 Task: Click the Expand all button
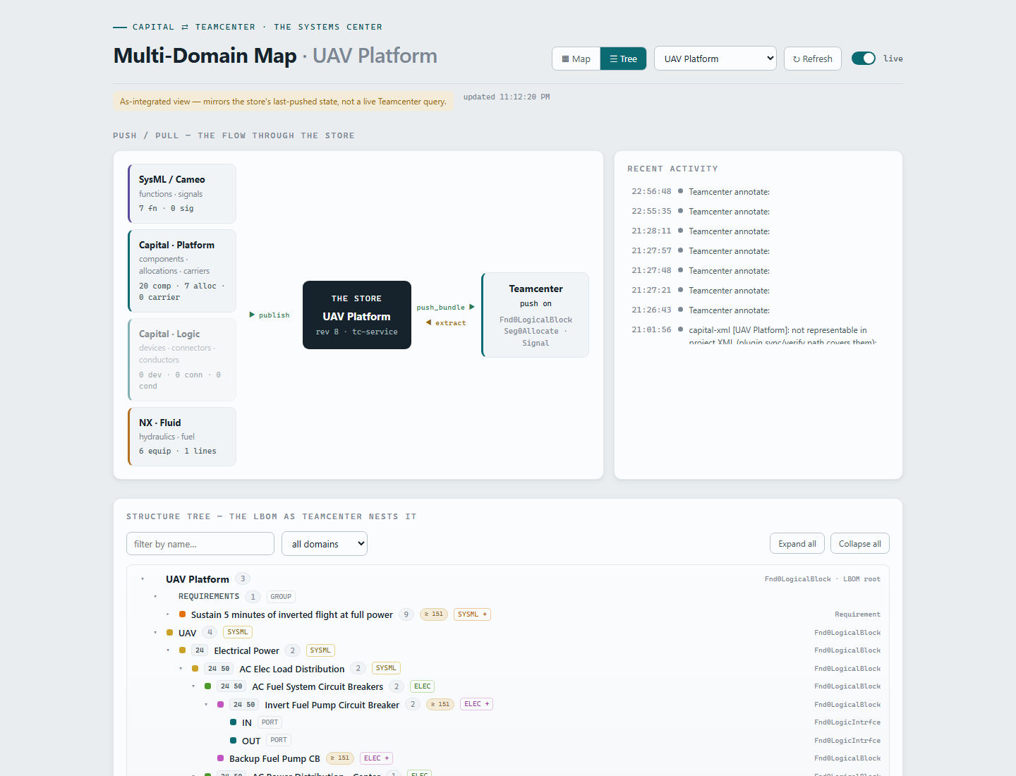[797, 544]
